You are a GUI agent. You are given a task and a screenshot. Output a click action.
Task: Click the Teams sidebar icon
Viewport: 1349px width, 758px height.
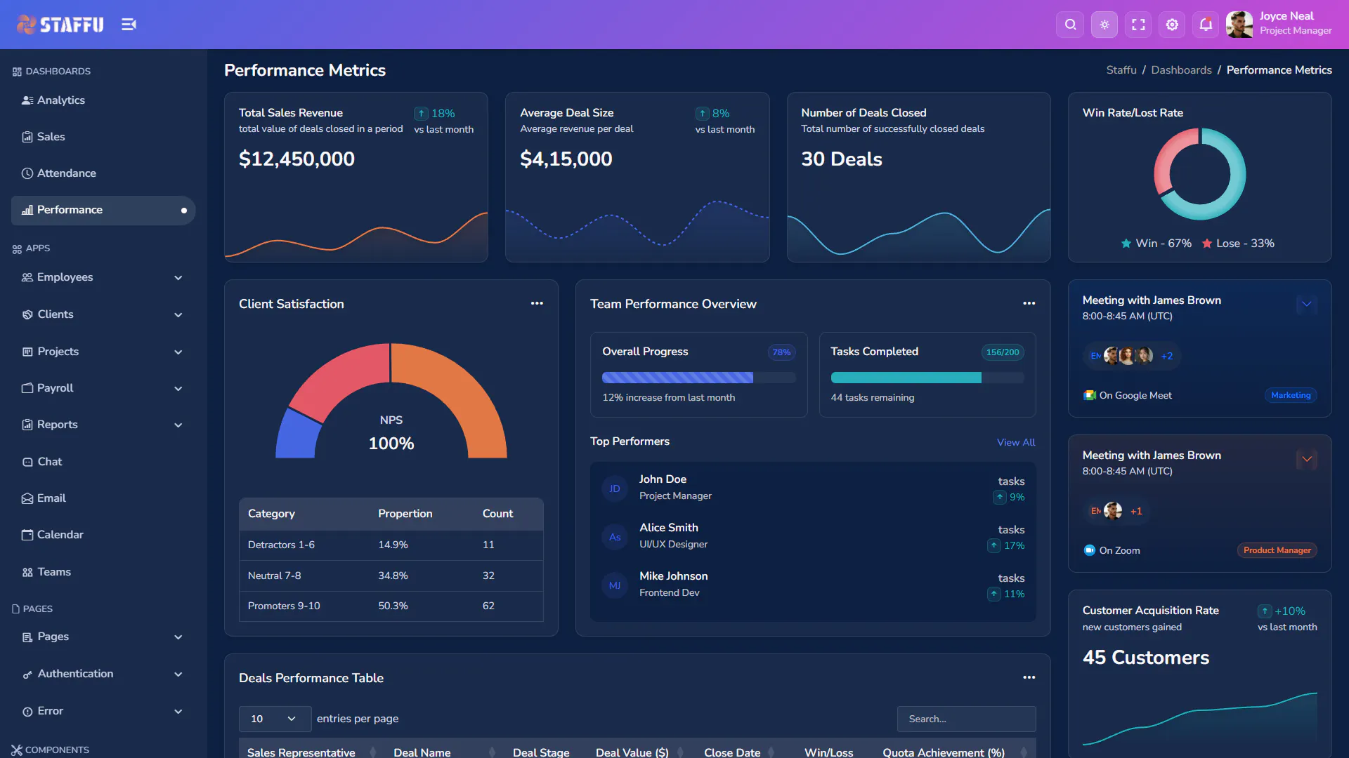tap(27, 572)
